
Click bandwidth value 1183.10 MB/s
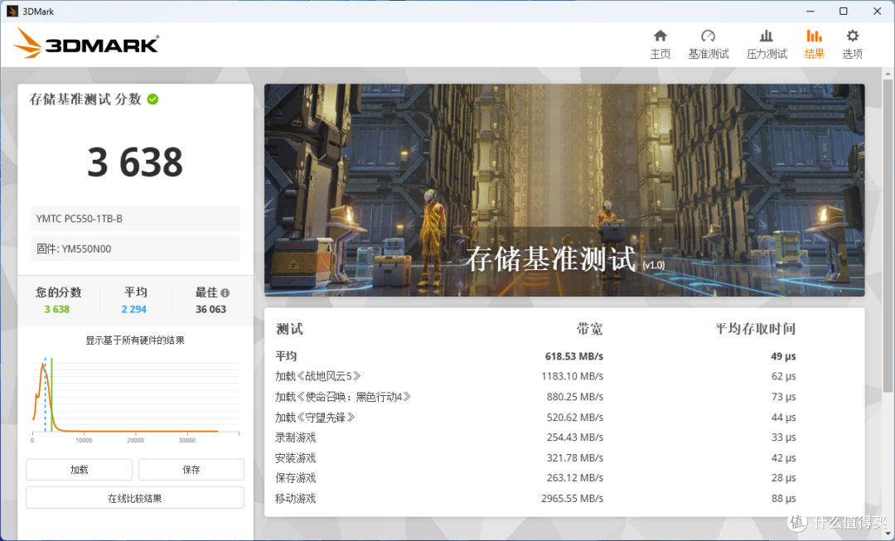(x=572, y=376)
